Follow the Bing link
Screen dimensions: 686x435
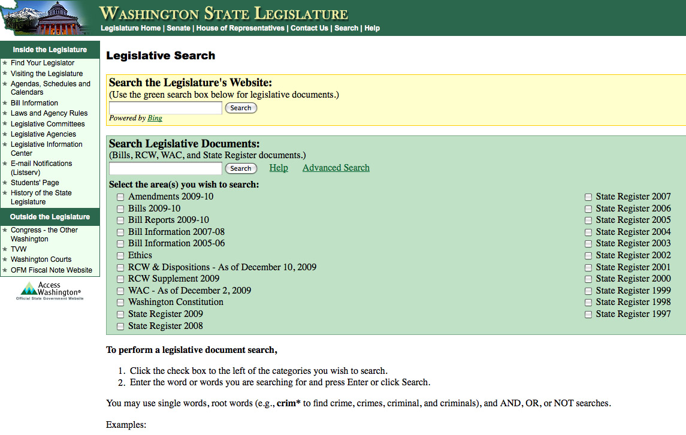click(155, 118)
